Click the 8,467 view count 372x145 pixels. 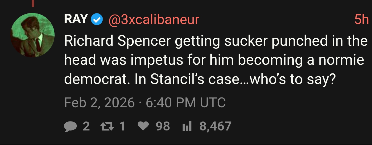point(215,126)
